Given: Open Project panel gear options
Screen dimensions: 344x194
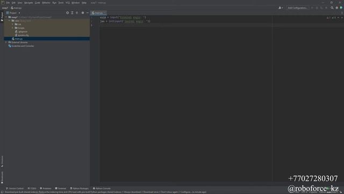Looking at the screenshot, I should click(x=83, y=13).
